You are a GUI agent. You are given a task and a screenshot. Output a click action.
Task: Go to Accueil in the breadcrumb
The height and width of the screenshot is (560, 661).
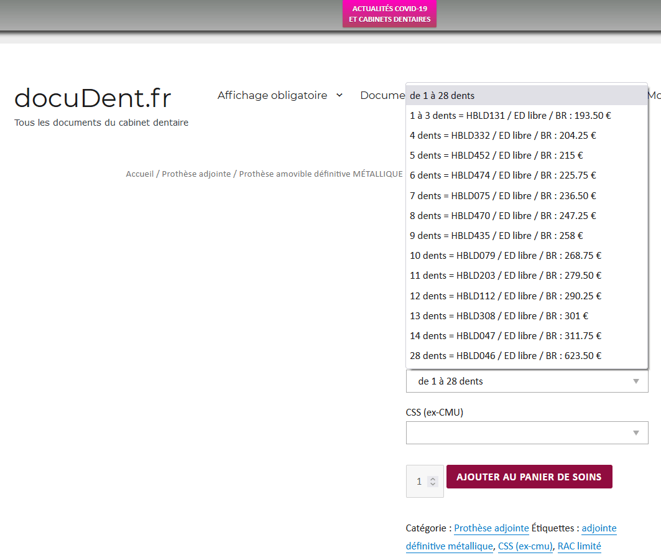(x=139, y=174)
